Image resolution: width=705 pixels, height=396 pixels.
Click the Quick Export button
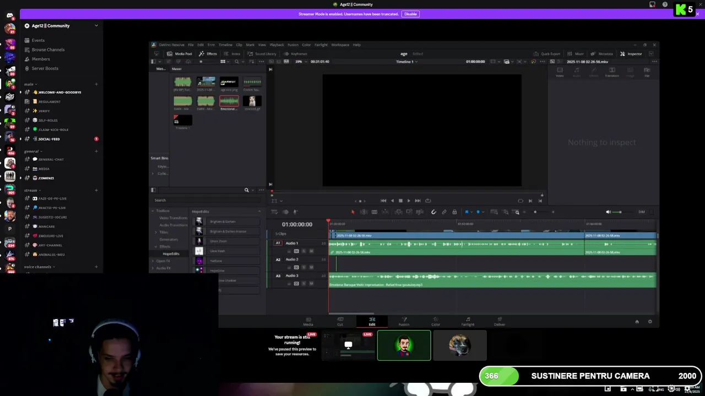point(546,54)
